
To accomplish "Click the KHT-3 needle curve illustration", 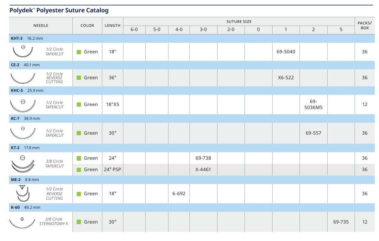I will point(23,52).
